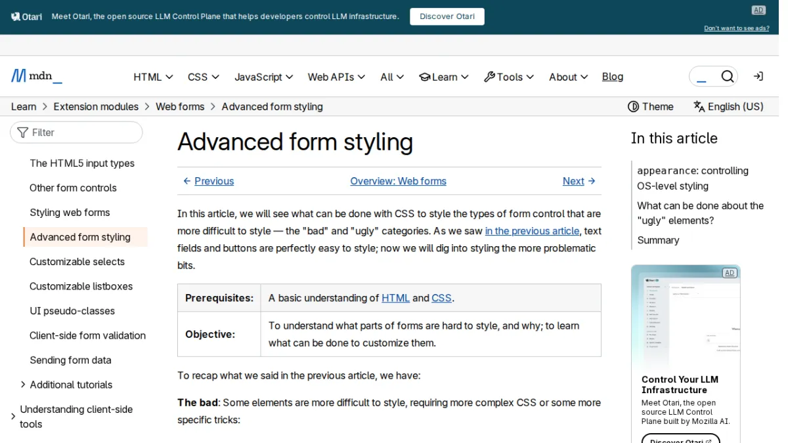Click the search magnifier icon
The width and height of the screenshot is (788, 443).
(727, 77)
